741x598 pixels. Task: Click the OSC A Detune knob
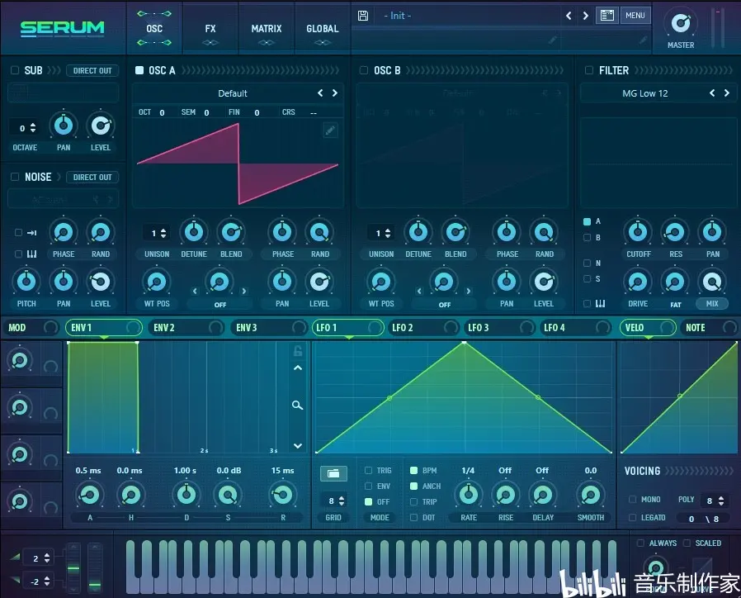click(194, 232)
